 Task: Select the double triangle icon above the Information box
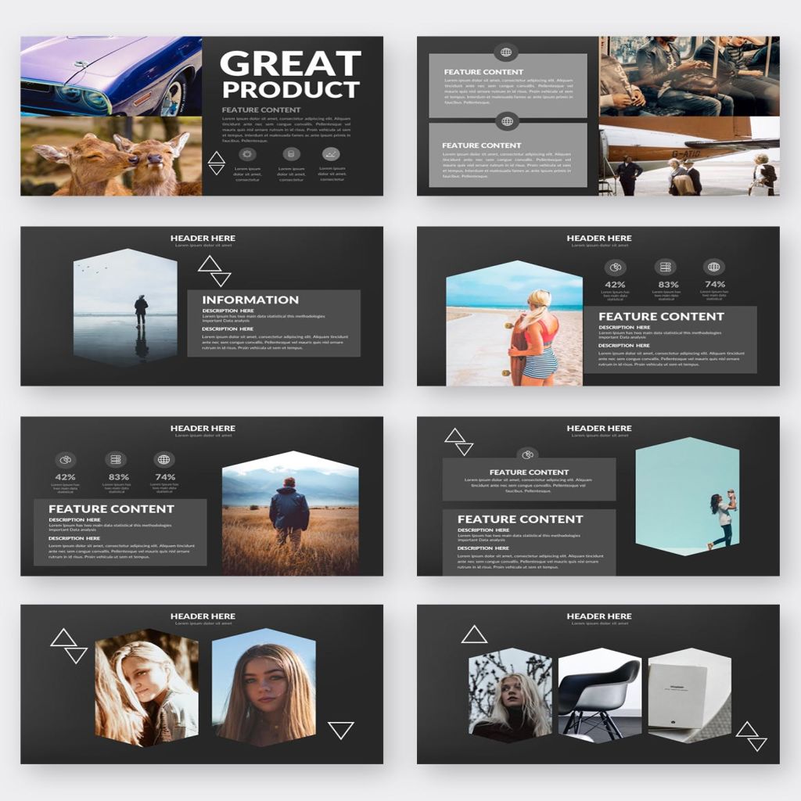click(x=214, y=271)
